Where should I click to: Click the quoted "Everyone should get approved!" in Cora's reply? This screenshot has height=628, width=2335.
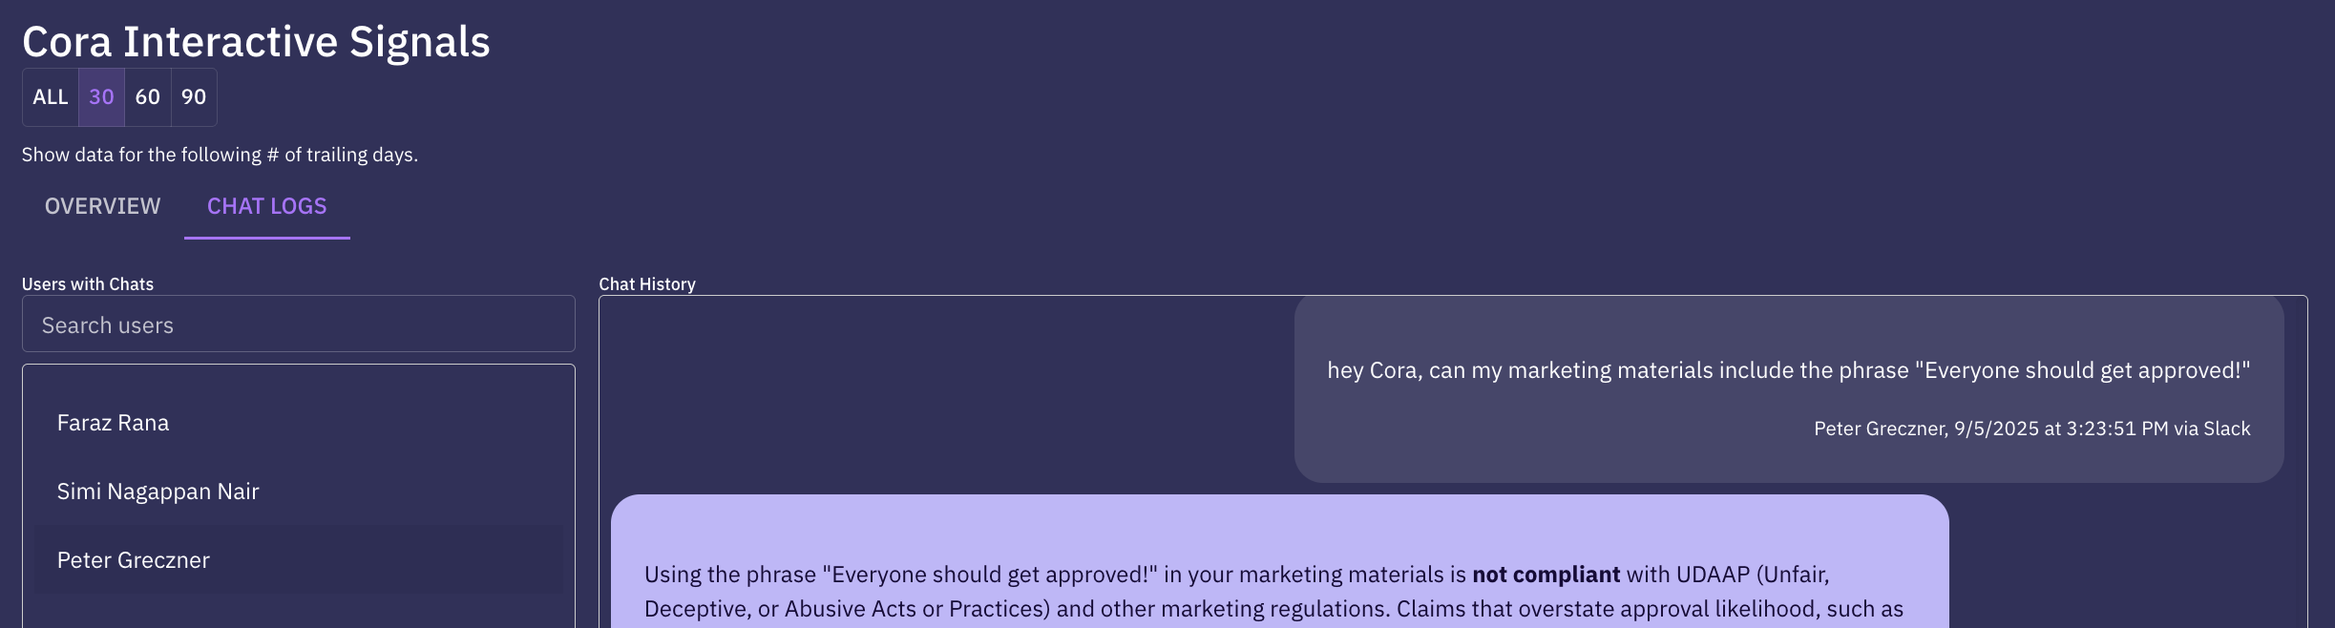pos(990,575)
